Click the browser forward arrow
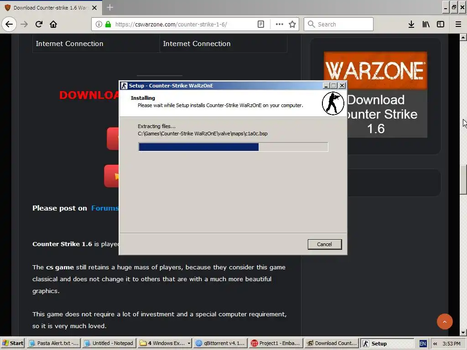467x350 pixels. [x=24, y=24]
